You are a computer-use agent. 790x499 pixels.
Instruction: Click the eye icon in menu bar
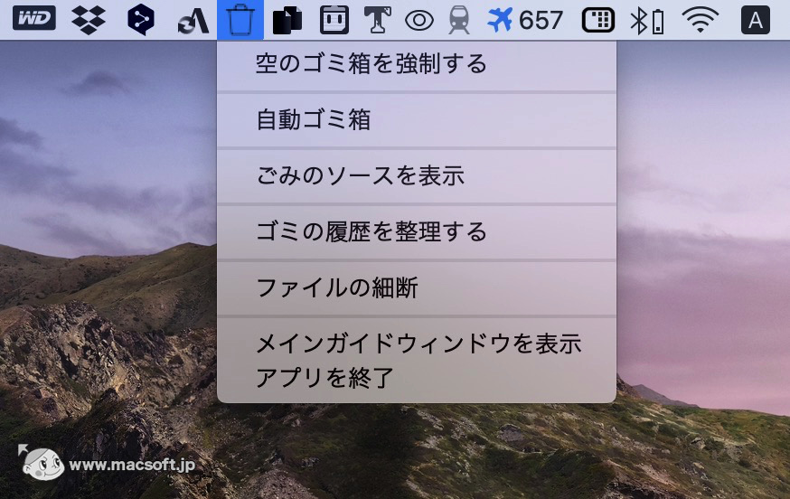(419, 21)
